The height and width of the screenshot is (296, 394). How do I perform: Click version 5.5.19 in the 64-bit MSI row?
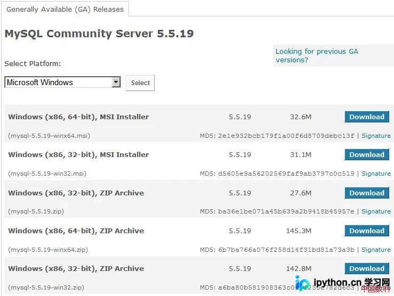tap(240, 117)
